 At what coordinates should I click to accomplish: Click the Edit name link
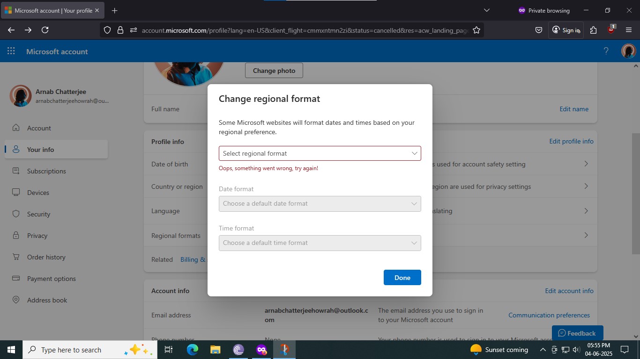pyautogui.click(x=573, y=109)
